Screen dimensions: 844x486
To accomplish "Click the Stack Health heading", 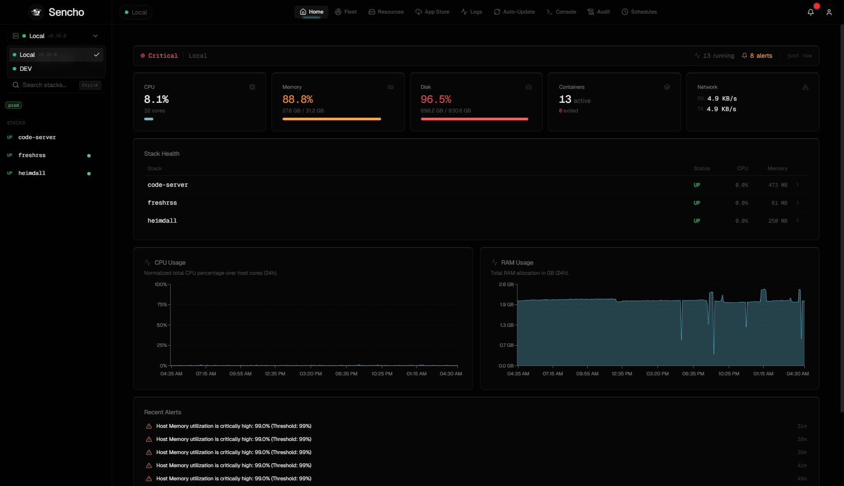I will [162, 154].
